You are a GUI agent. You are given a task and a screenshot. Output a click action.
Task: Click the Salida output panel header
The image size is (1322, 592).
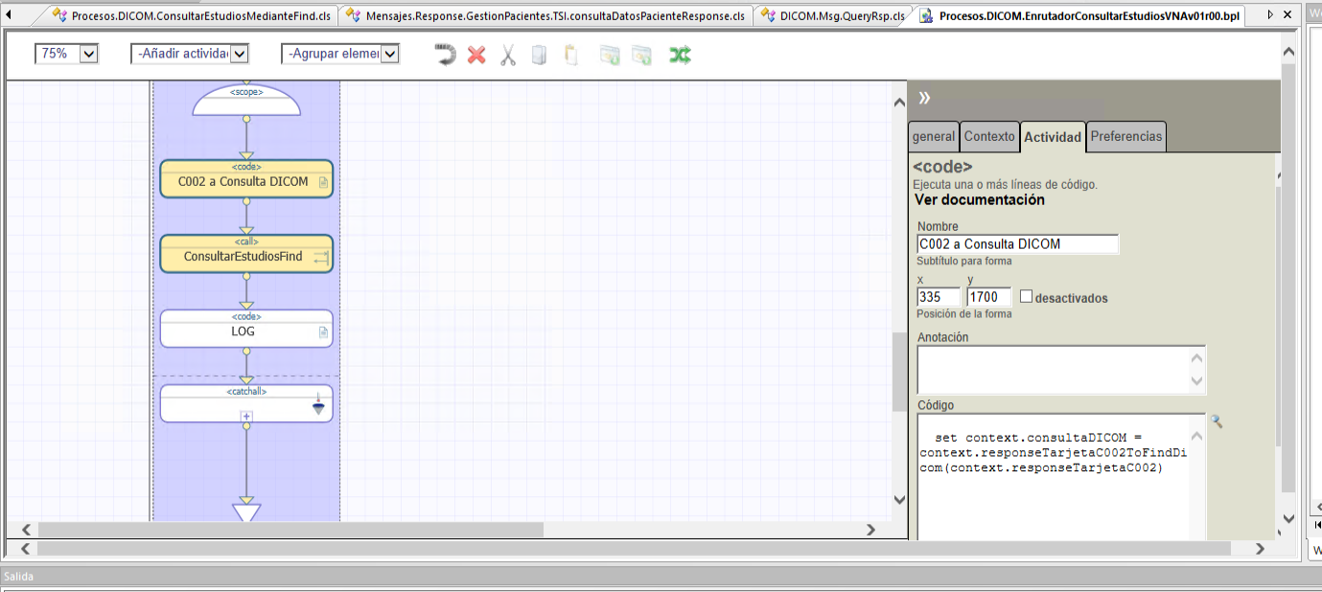tap(661, 577)
